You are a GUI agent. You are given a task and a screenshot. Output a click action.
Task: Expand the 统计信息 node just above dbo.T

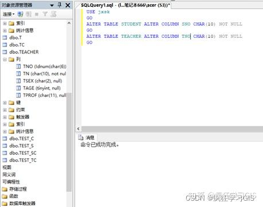[5, 30]
